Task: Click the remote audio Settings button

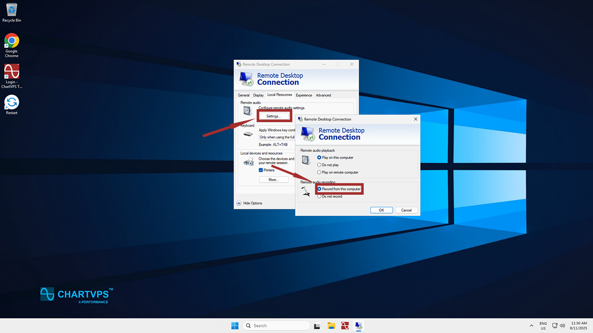Action: point(273,116)
